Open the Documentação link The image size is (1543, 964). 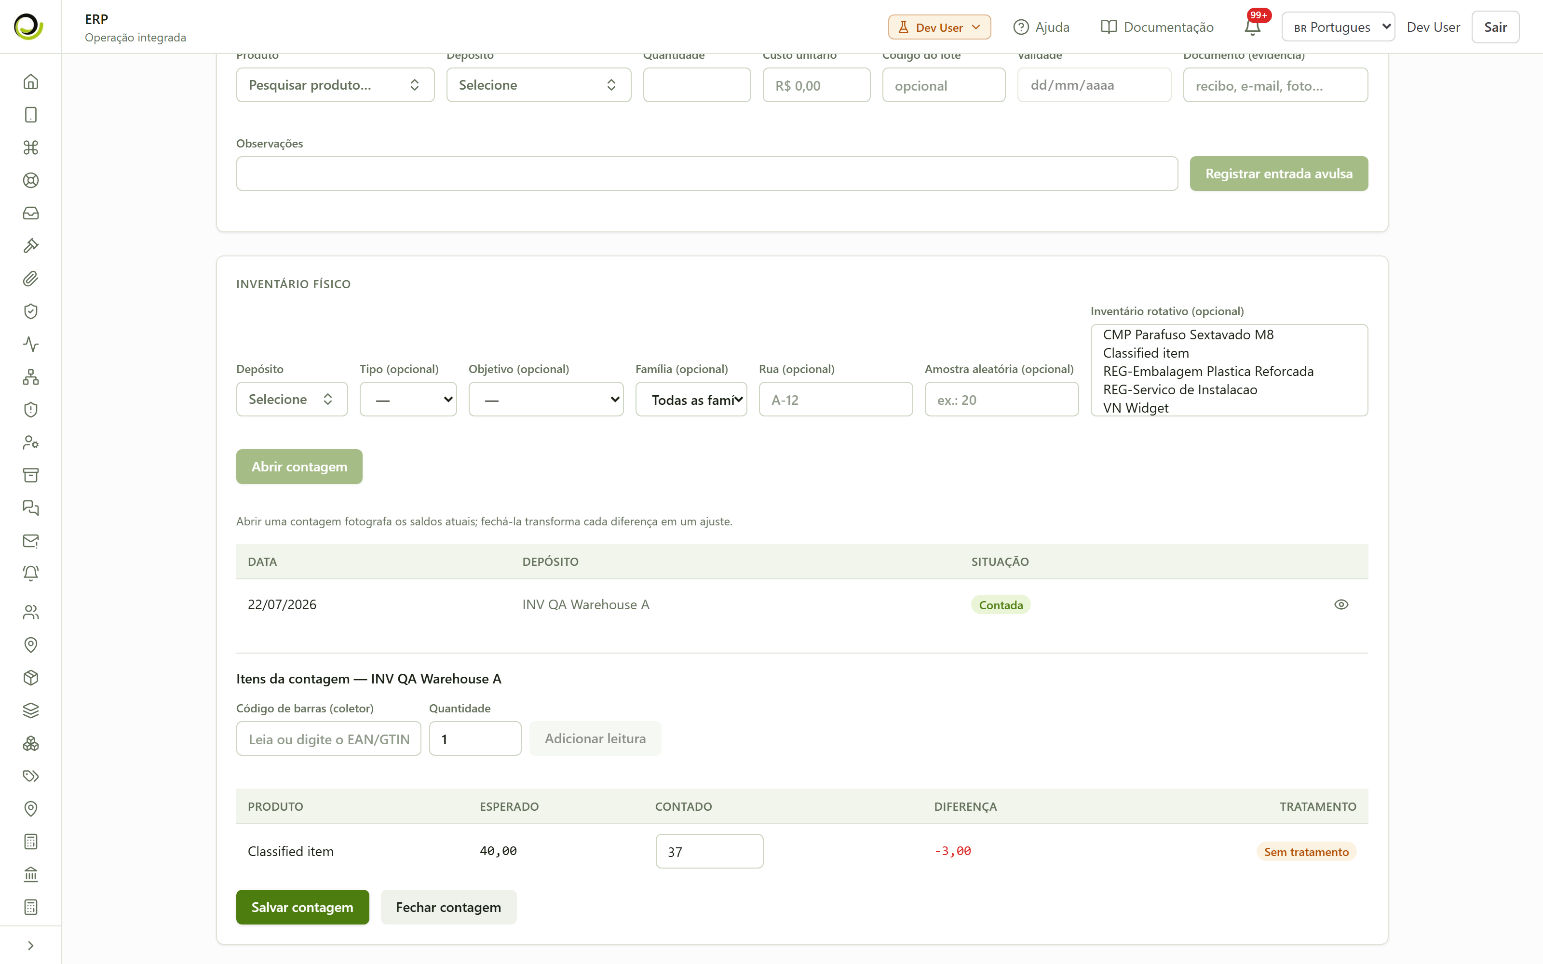(1157, 27)
